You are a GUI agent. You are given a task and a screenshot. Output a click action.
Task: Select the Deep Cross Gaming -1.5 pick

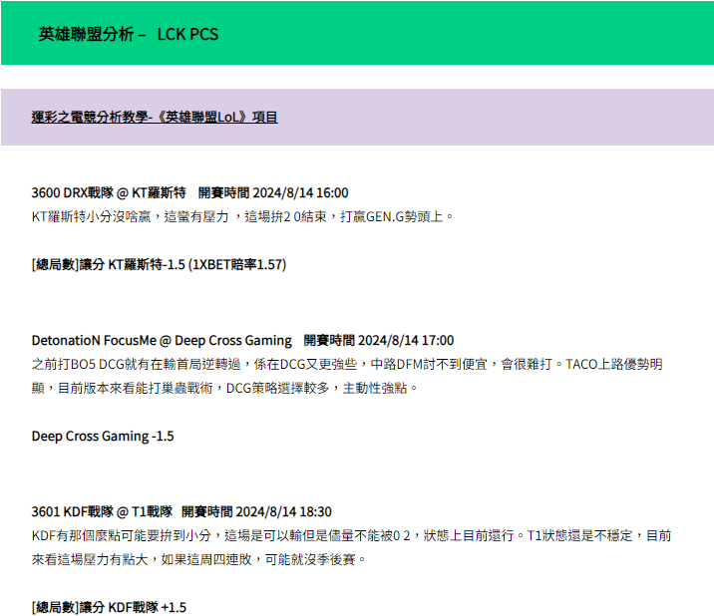tap(103, 436)
